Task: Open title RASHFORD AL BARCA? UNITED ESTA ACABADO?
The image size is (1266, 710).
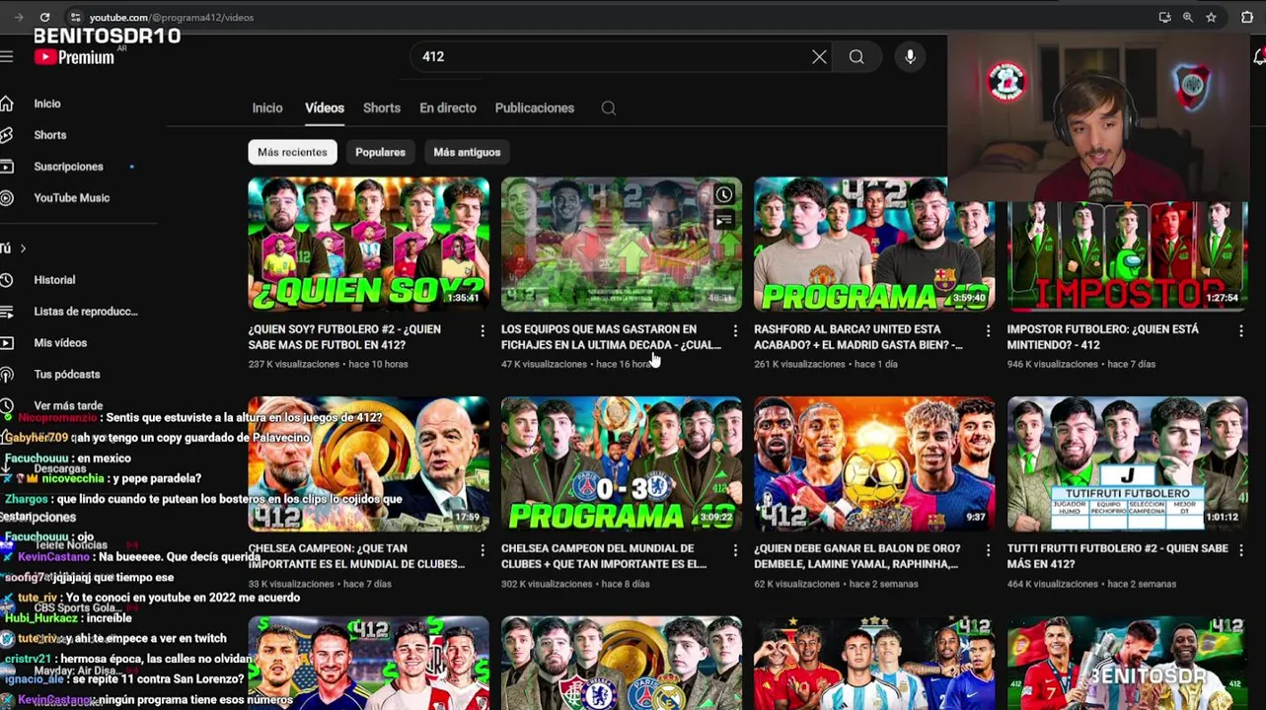Action: coord(858,337)
